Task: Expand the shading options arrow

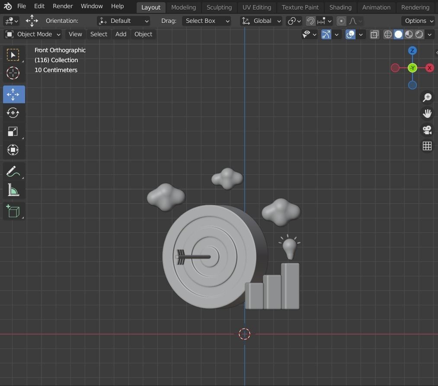Action: pyautogui.click(x=429, y=35)
